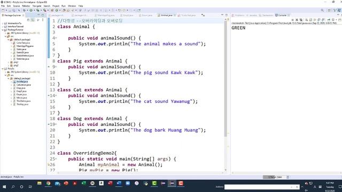
Task: Minimize the editor area
Action: tap(222, 15)
